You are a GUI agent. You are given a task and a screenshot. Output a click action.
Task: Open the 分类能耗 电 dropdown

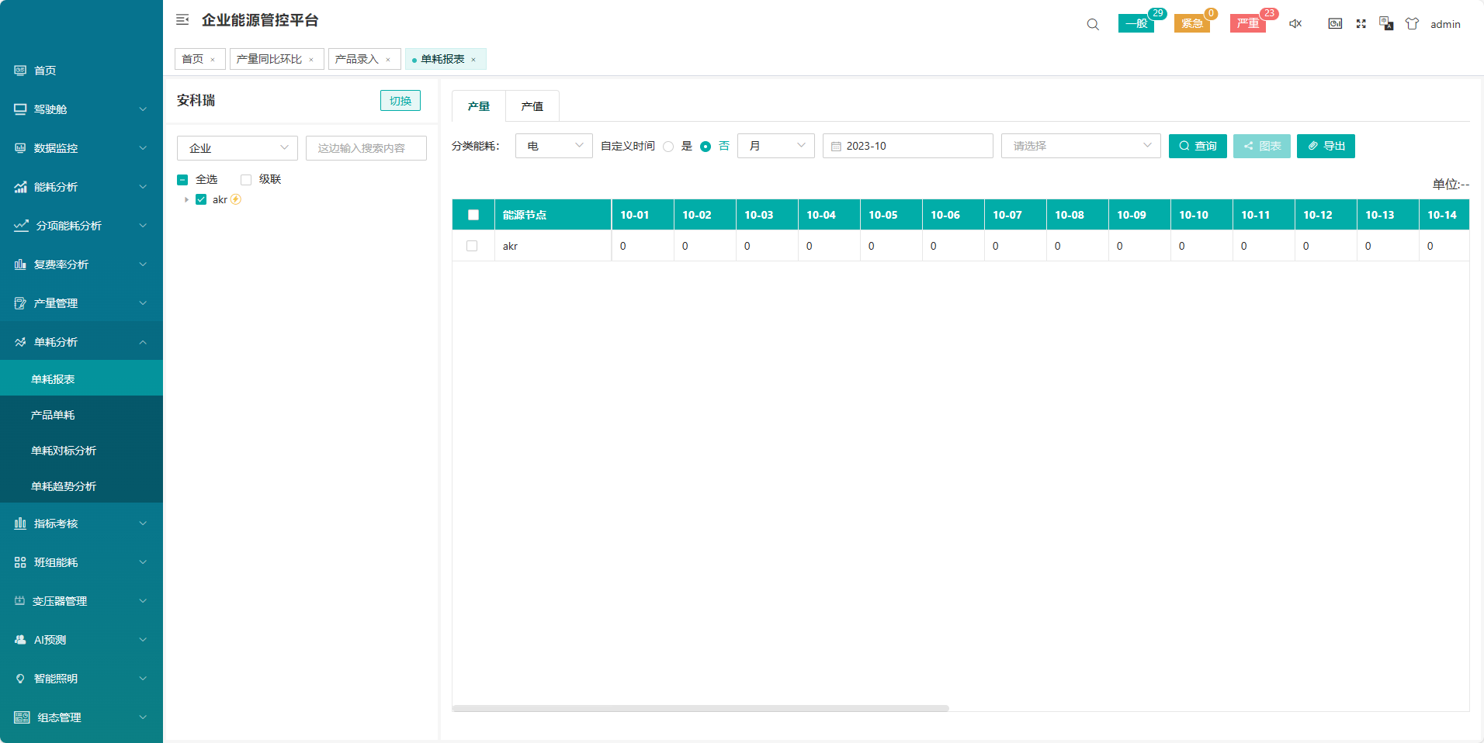coord(553,146)
